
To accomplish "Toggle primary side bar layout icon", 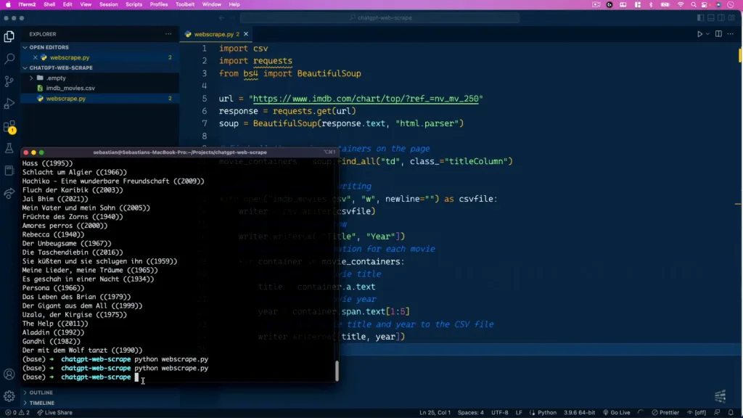I will [700, 18].
